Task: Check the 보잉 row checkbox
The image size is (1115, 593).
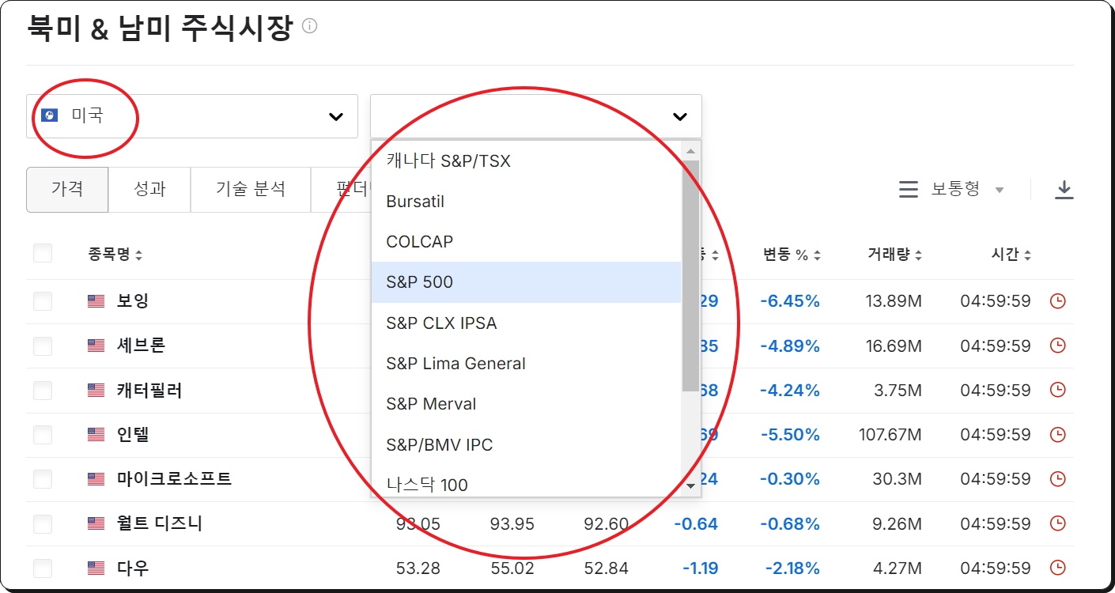Action: (43, 301)
